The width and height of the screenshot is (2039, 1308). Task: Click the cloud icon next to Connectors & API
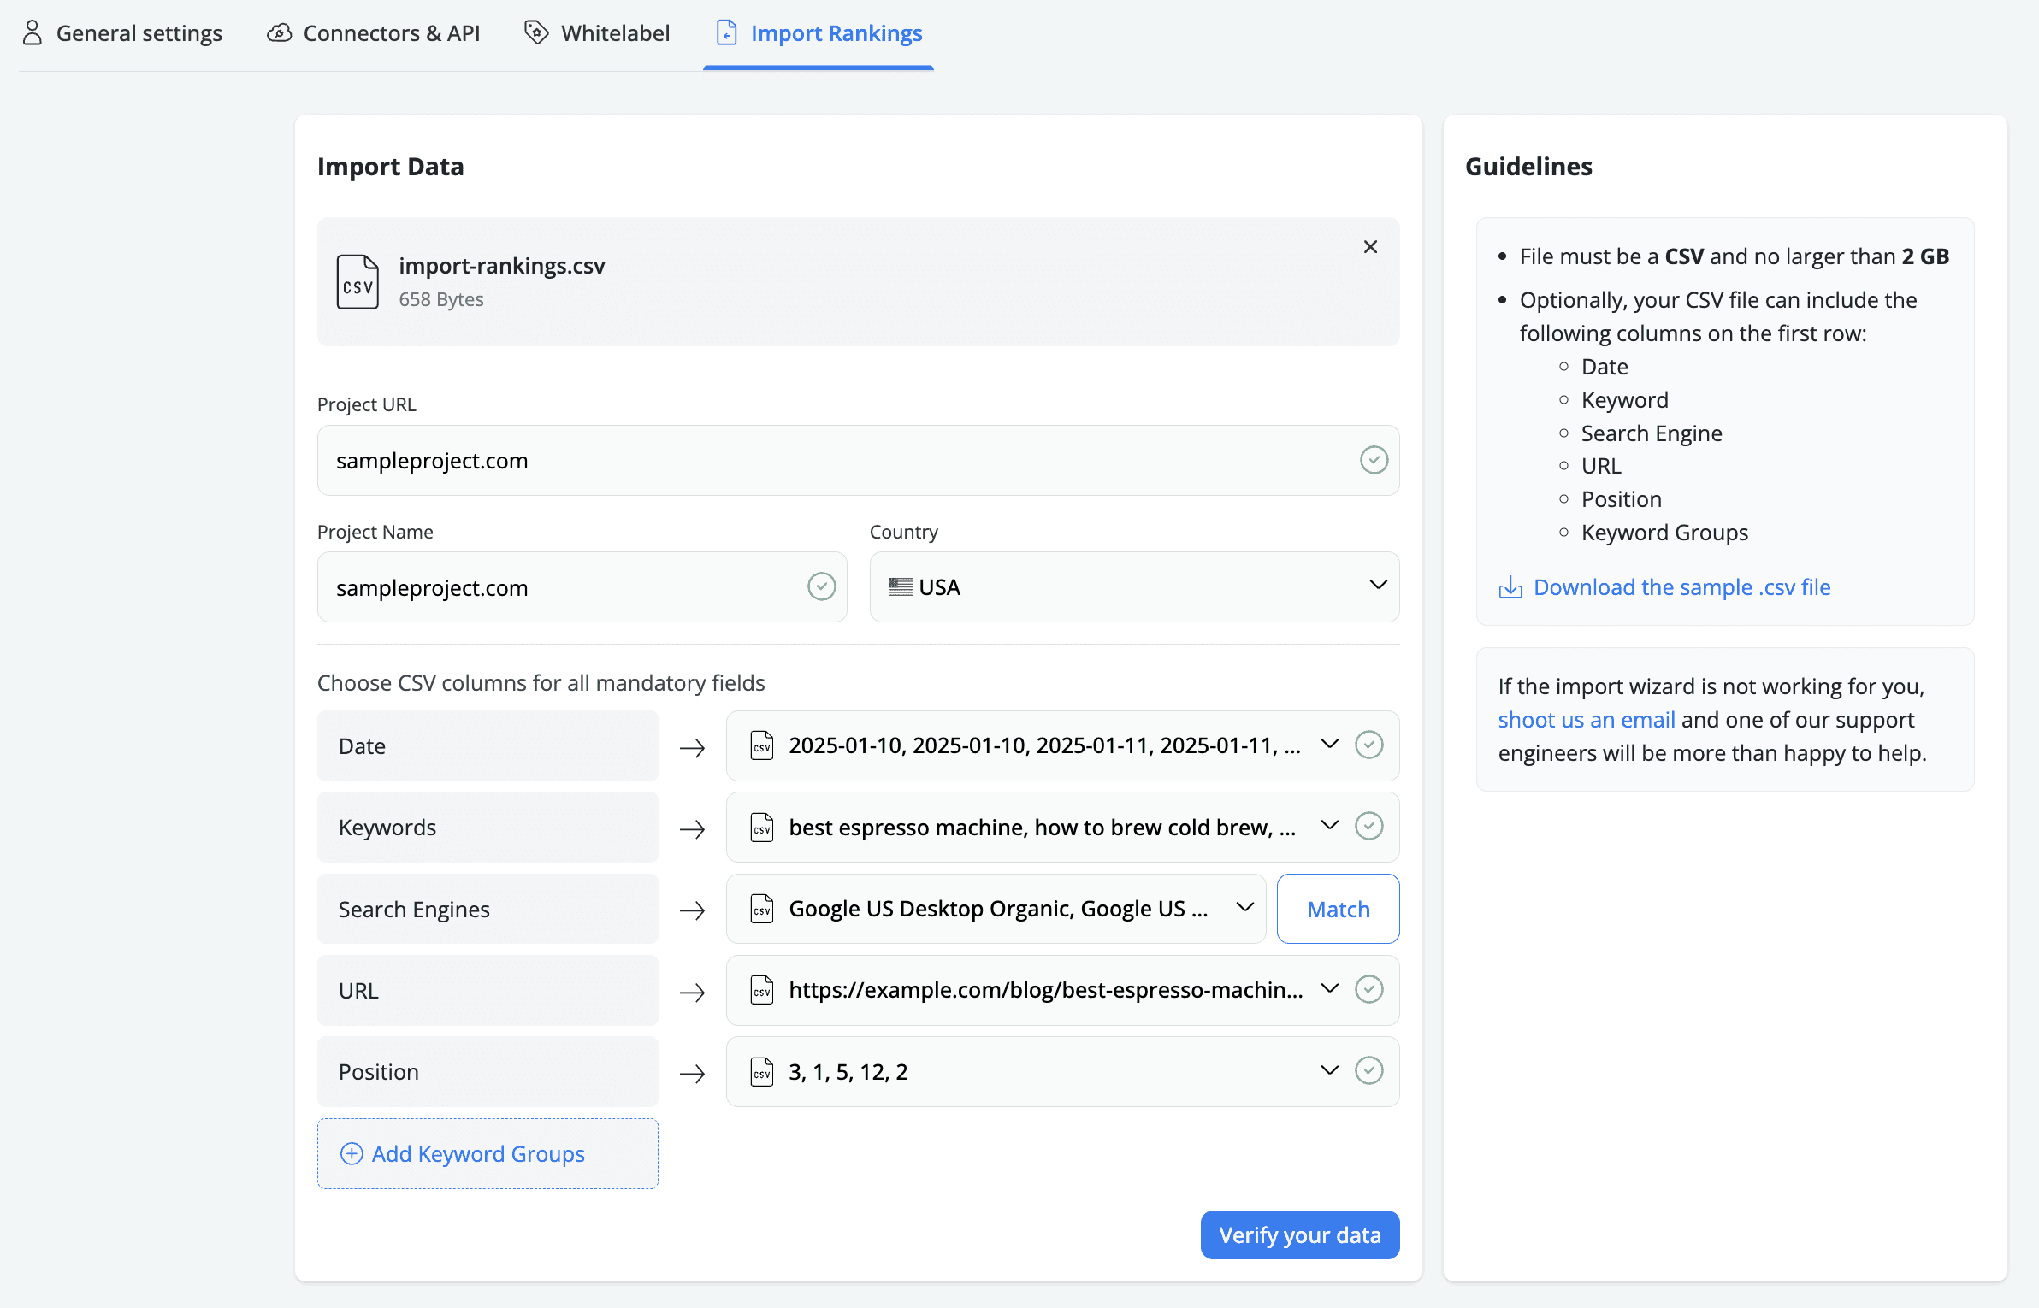coord(280,32)
